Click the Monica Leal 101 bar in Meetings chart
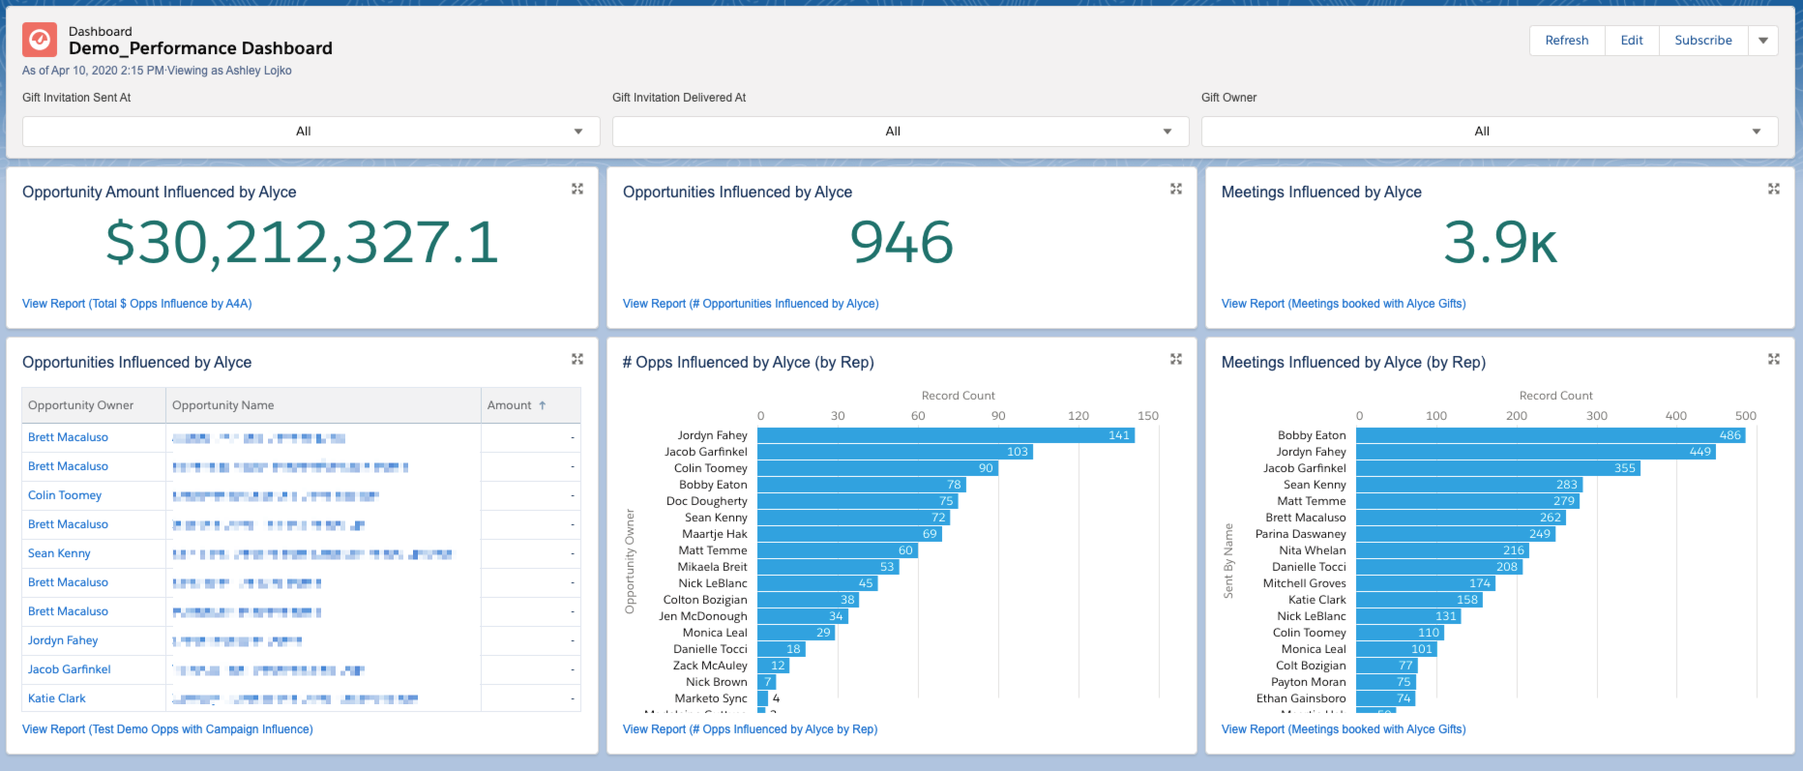The image size is (1803, 771). pyautogui.click(x=1397, y=649)
